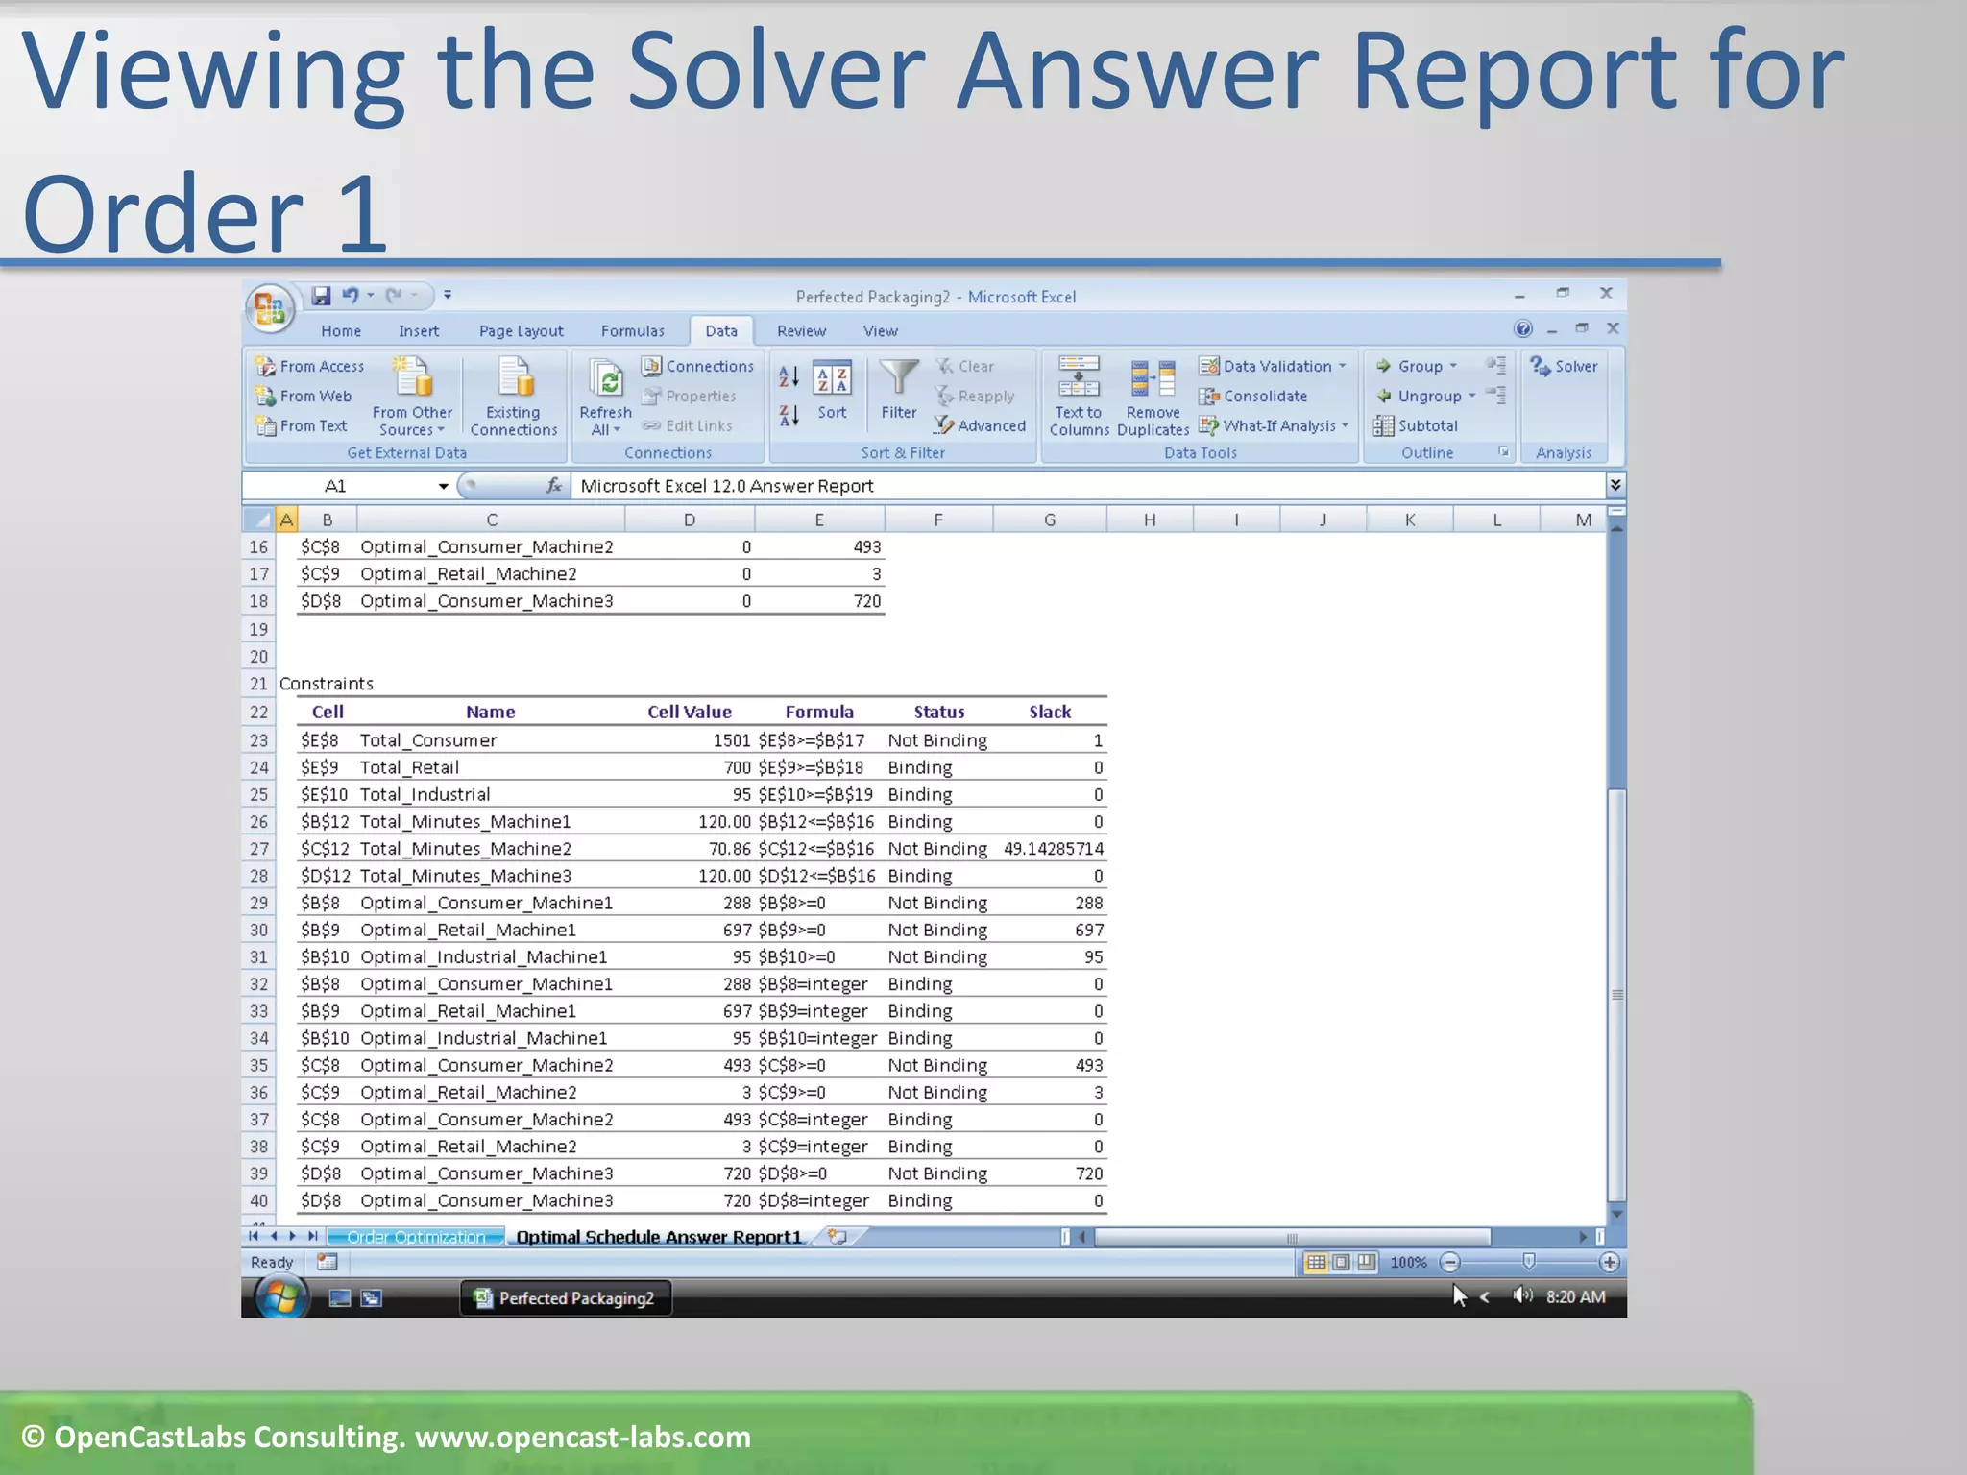This screenshot has height=1475, width=1967.
Task: Click the Subtotal command
Action: [1416, 425]
